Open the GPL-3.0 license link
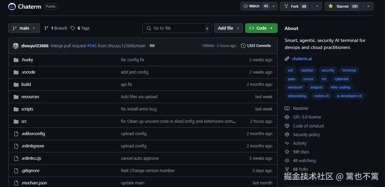Image resolution: width=385 pixels, height=187 pixels. (307, 117)
